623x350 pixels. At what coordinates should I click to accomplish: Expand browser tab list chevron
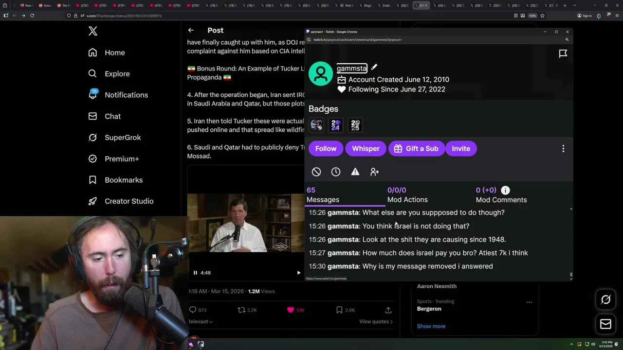(575, 5)
